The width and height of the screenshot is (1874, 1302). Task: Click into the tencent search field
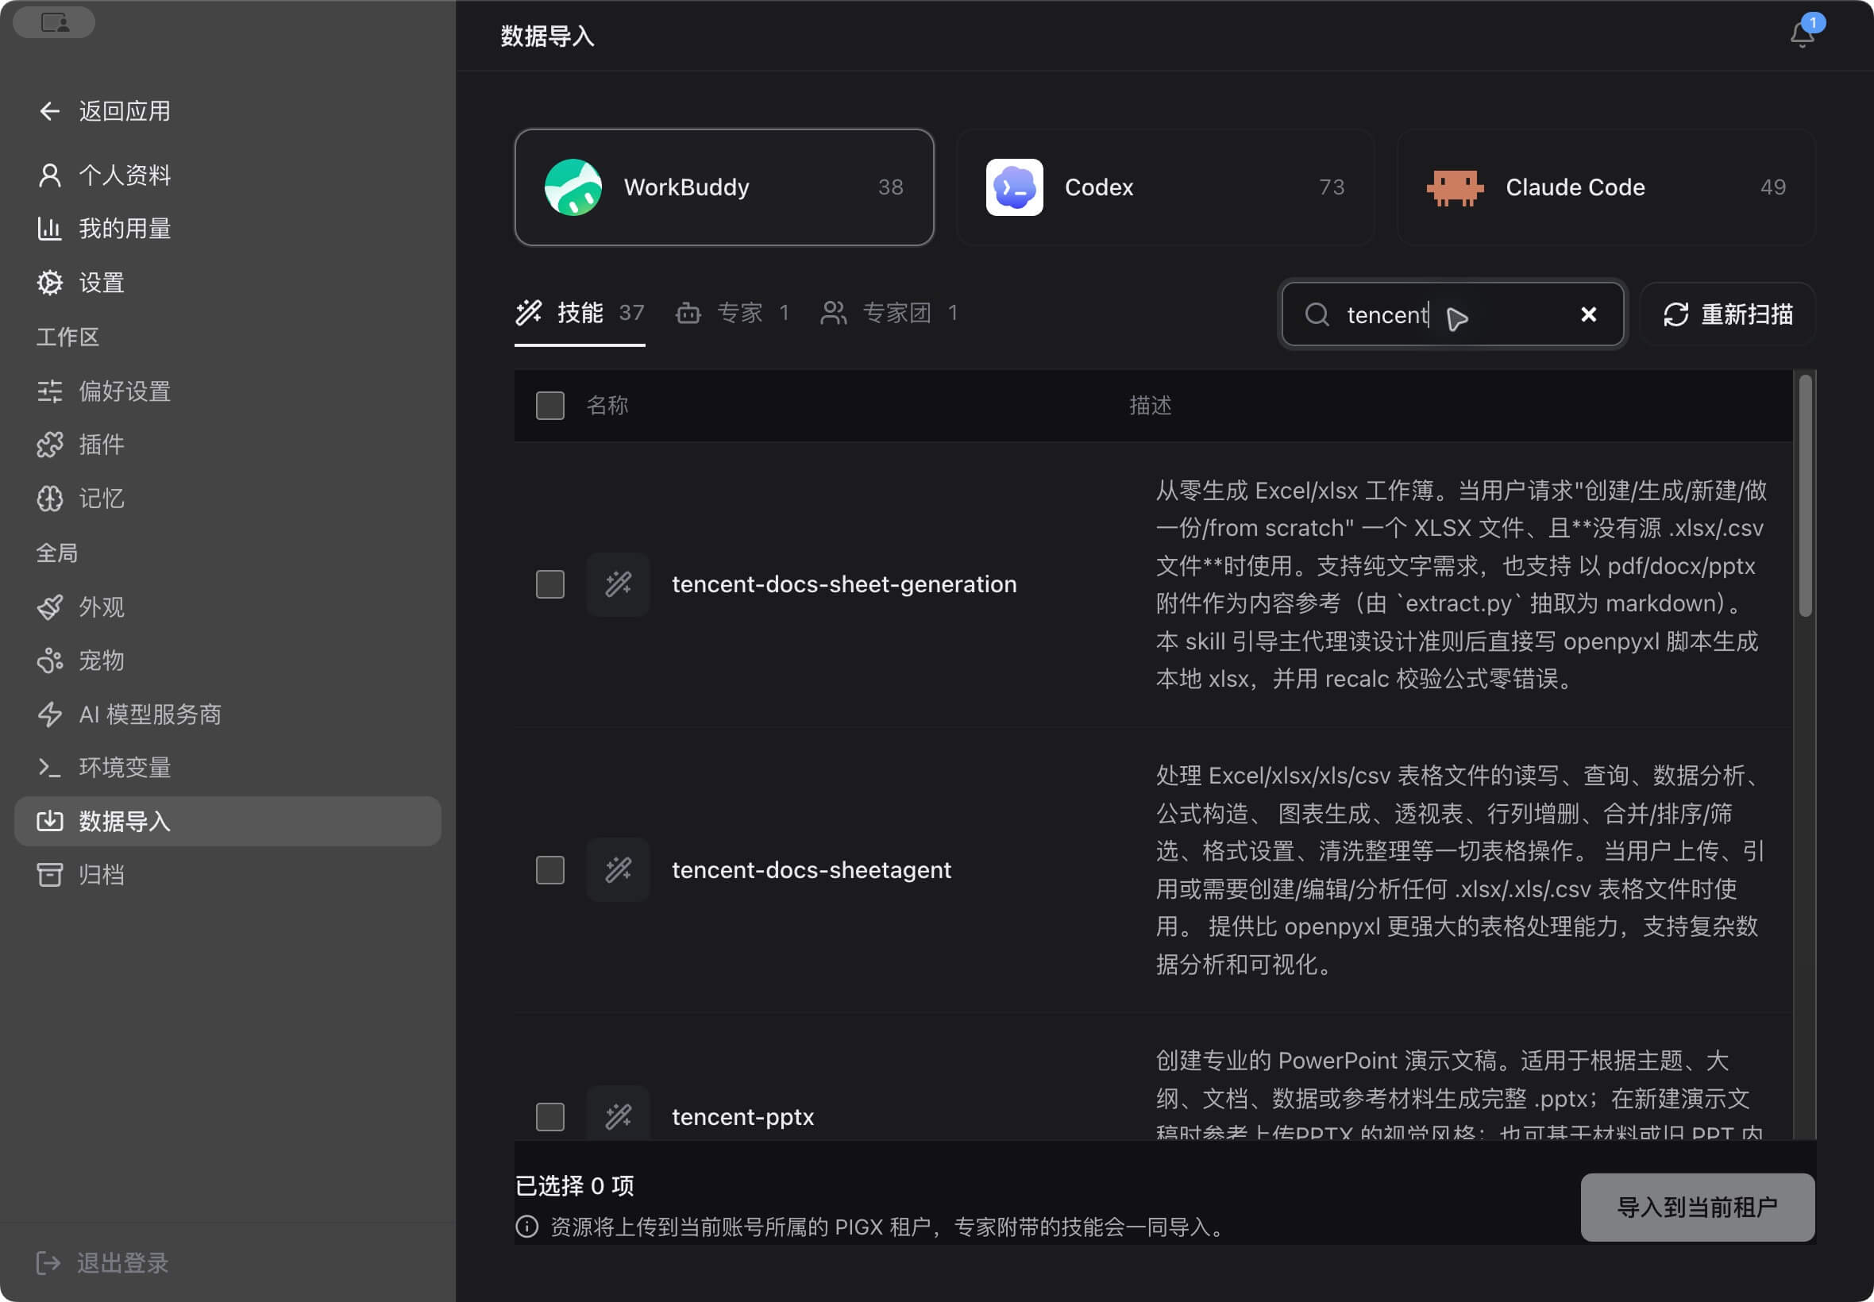click(x=1452, y=315)
